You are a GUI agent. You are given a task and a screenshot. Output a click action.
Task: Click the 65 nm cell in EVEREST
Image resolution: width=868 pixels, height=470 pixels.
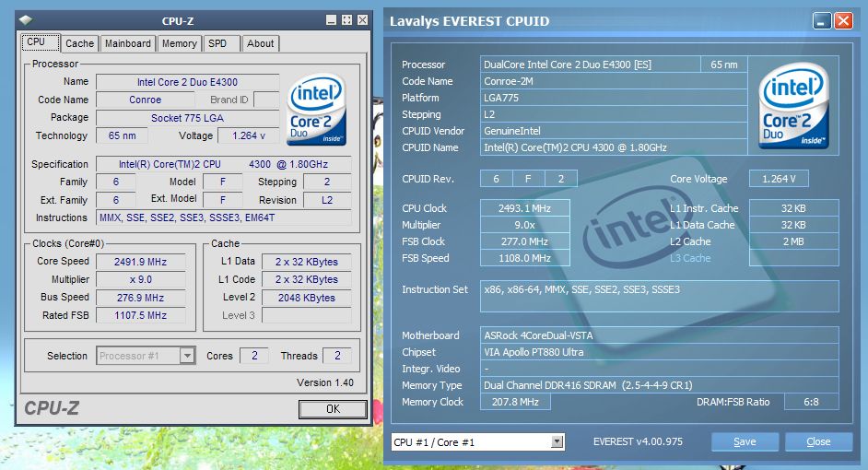[x=724, y=65]
